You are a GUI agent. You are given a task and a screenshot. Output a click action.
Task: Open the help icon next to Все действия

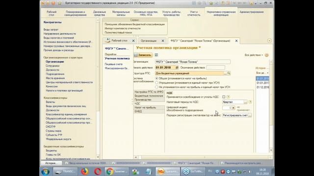click(x=266, y=55)
